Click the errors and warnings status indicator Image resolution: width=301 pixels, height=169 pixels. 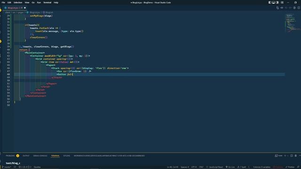pos(25,167)
